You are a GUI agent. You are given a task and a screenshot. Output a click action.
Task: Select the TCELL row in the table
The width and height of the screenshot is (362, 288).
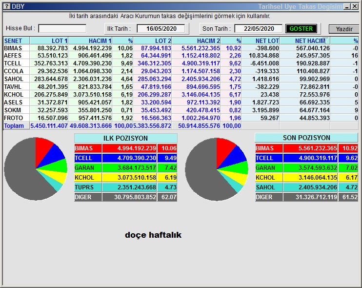[181, 63]
